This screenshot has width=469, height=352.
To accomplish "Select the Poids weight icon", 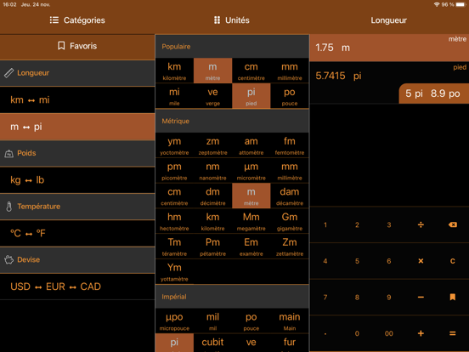I will tap(9, 154).
